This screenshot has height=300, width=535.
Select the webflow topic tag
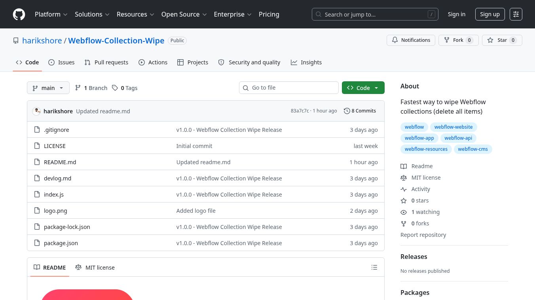pyautogui.click(x=414, y=127)
